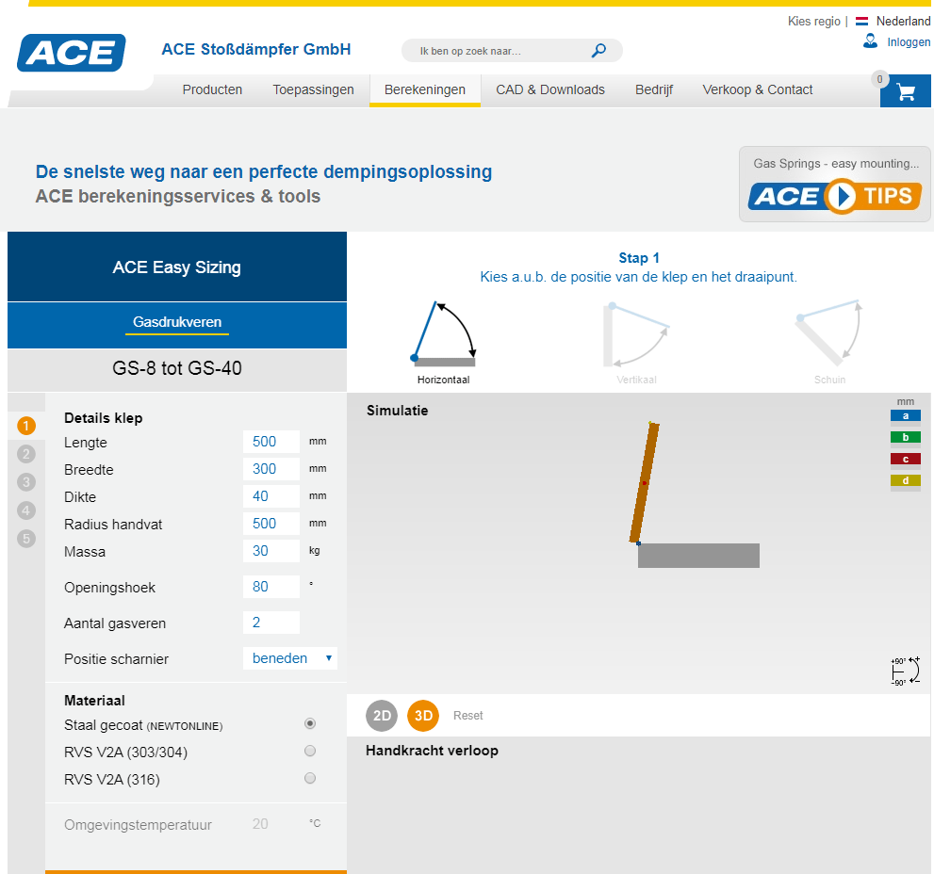Image resolution: width=934 pixels, height=874 pixels.
Task: Click the Aantal gasveren input field
Action: pyautogui.click(x=271, y=623)
